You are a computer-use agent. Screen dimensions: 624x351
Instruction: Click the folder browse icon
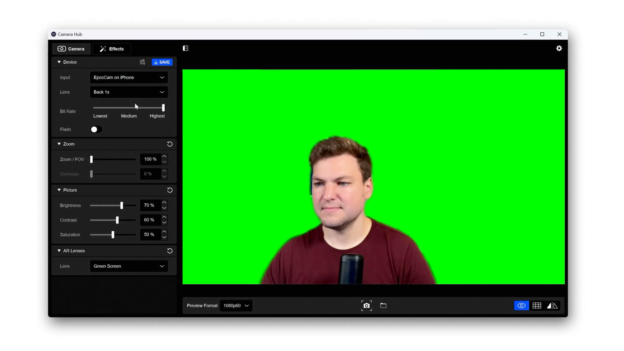point(383,305)
